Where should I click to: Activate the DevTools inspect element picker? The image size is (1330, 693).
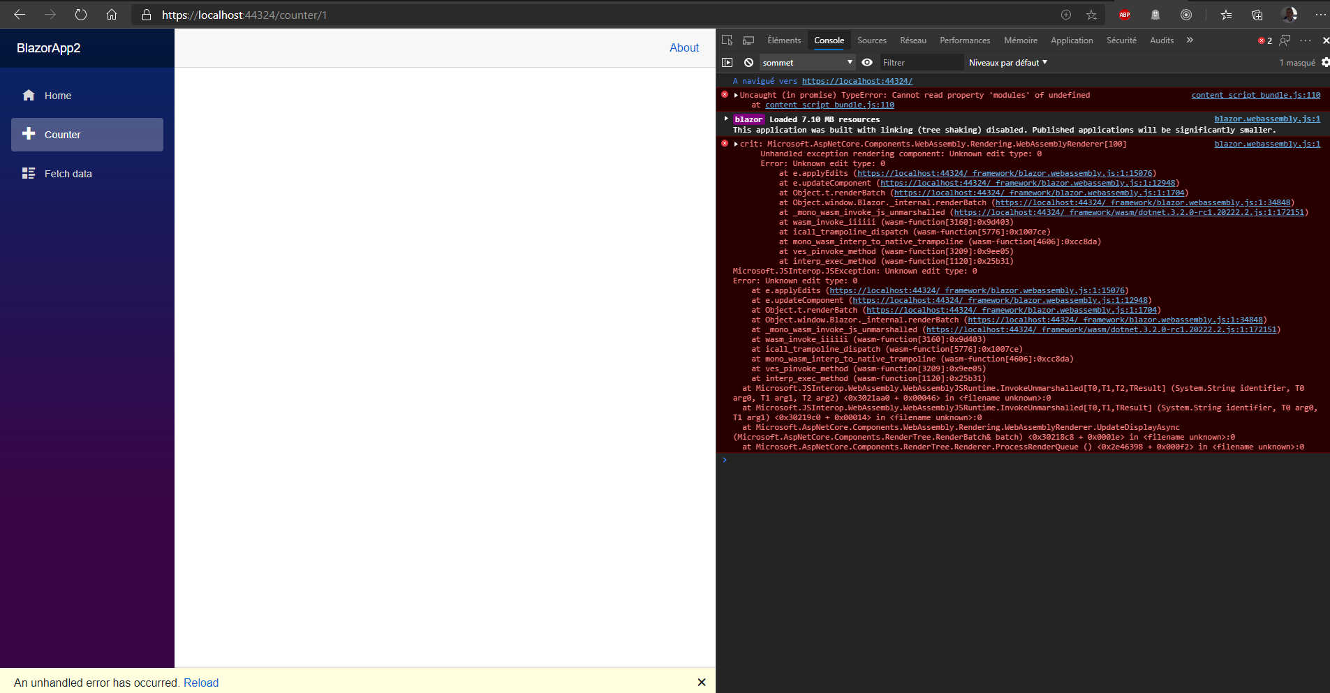727,40
